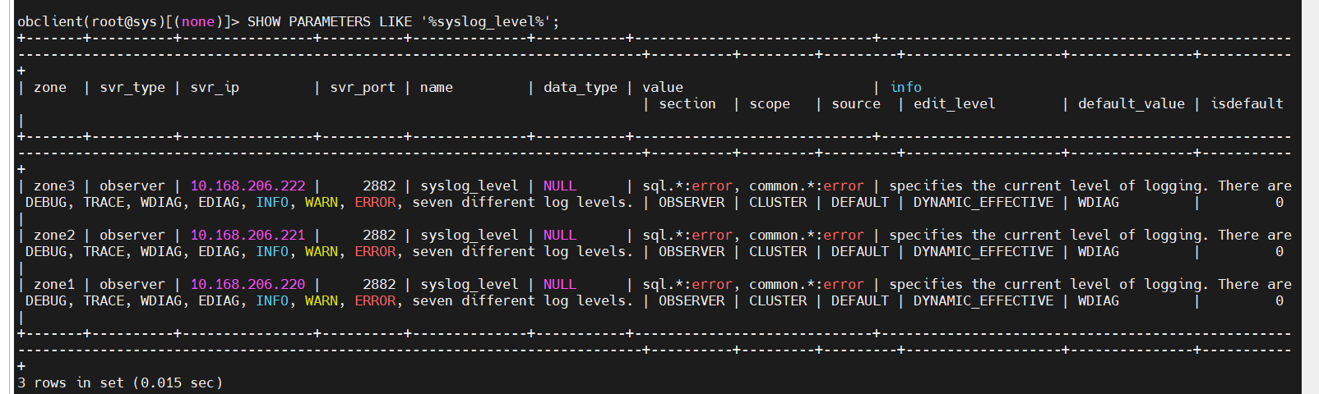Click the obclient prompt text
Image resolution: width=1319 pixels, height=394 pixels.
point(128,22)
